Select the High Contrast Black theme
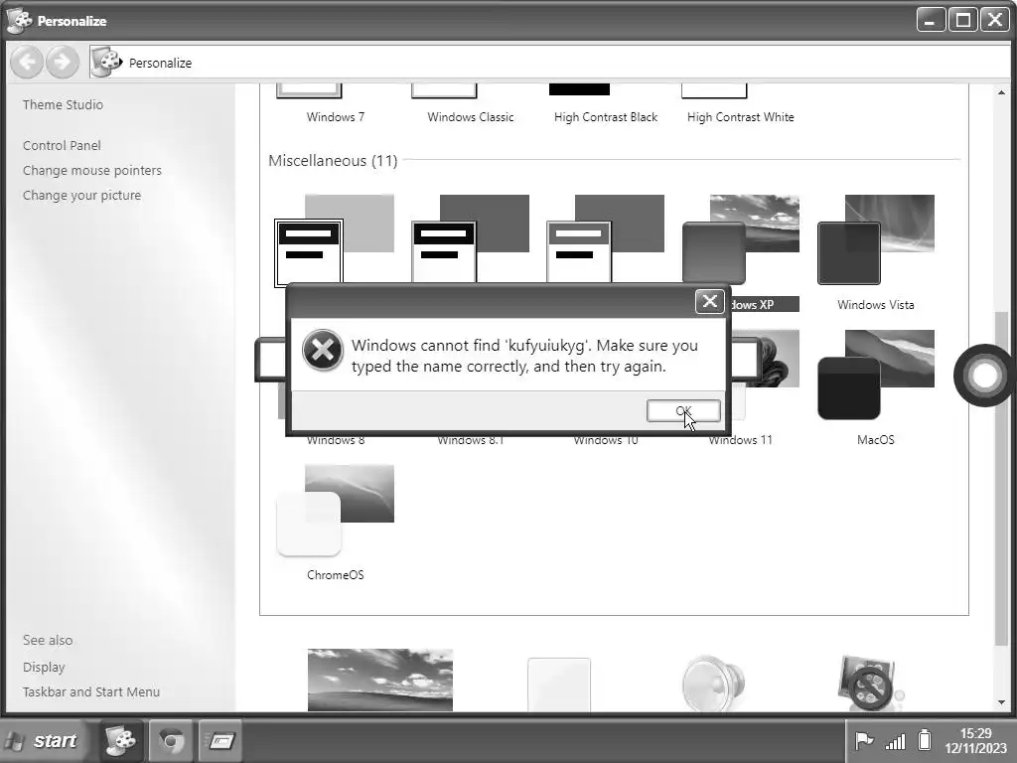1017x763 pixels. (605, 103)
